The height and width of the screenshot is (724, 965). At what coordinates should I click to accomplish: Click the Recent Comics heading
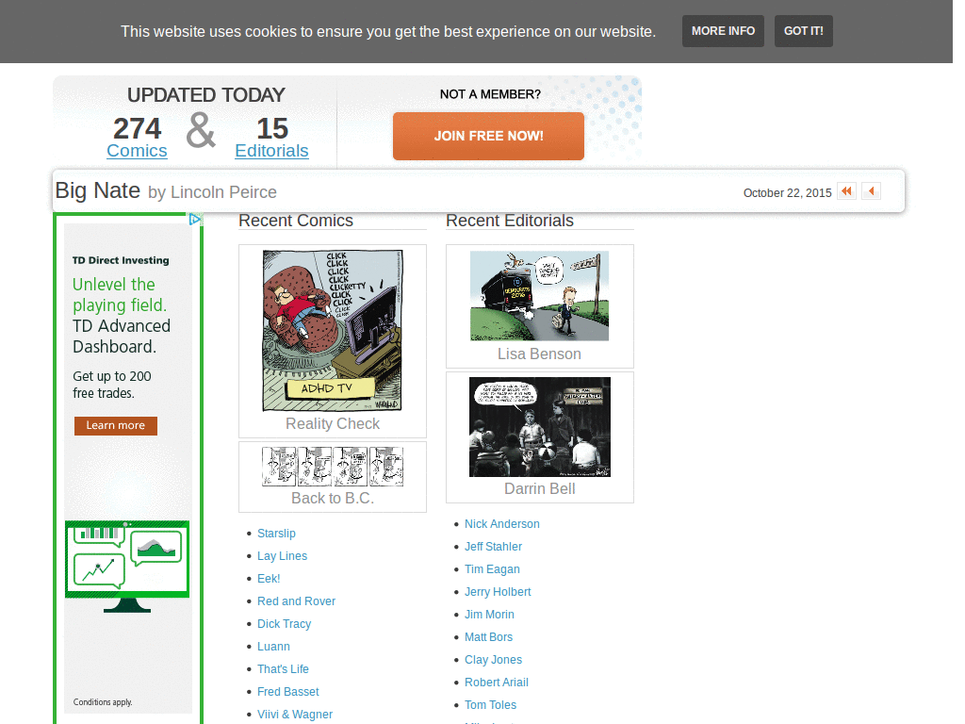(x=295, y=221)
